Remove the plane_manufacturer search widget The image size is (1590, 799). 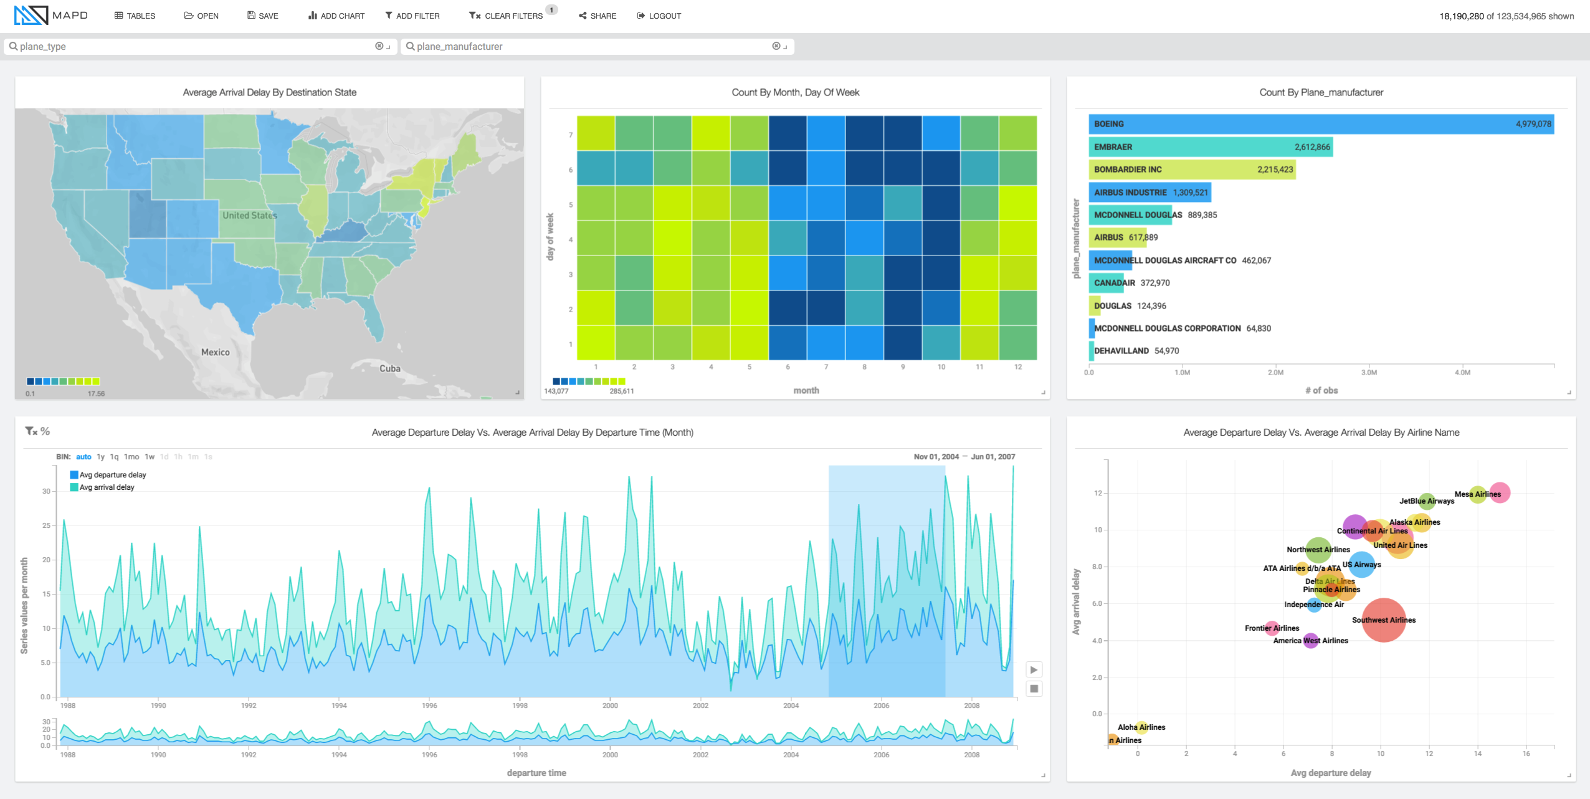coord(776,45)
